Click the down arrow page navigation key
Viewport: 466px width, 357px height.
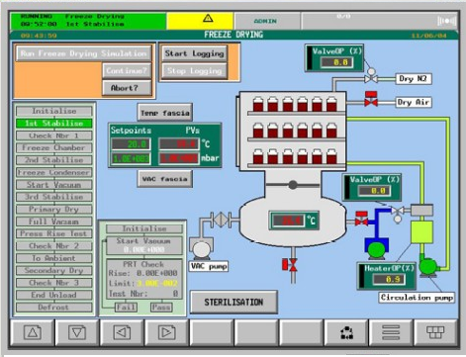point(77,332)
